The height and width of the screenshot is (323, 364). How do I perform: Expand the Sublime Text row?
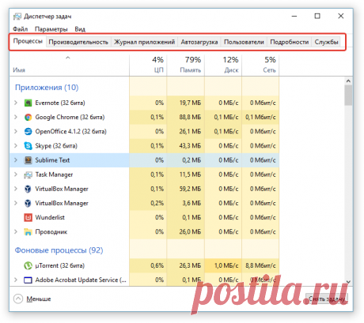coord(16,160)
